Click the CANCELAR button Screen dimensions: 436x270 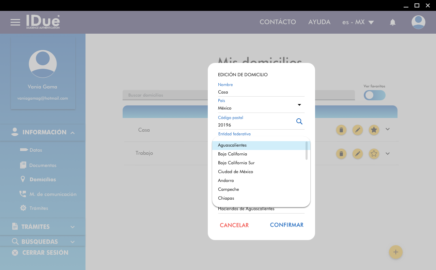point(234,225)
